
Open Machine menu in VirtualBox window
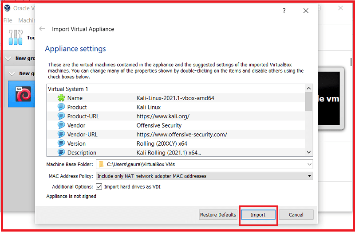(x=27, y=20)
